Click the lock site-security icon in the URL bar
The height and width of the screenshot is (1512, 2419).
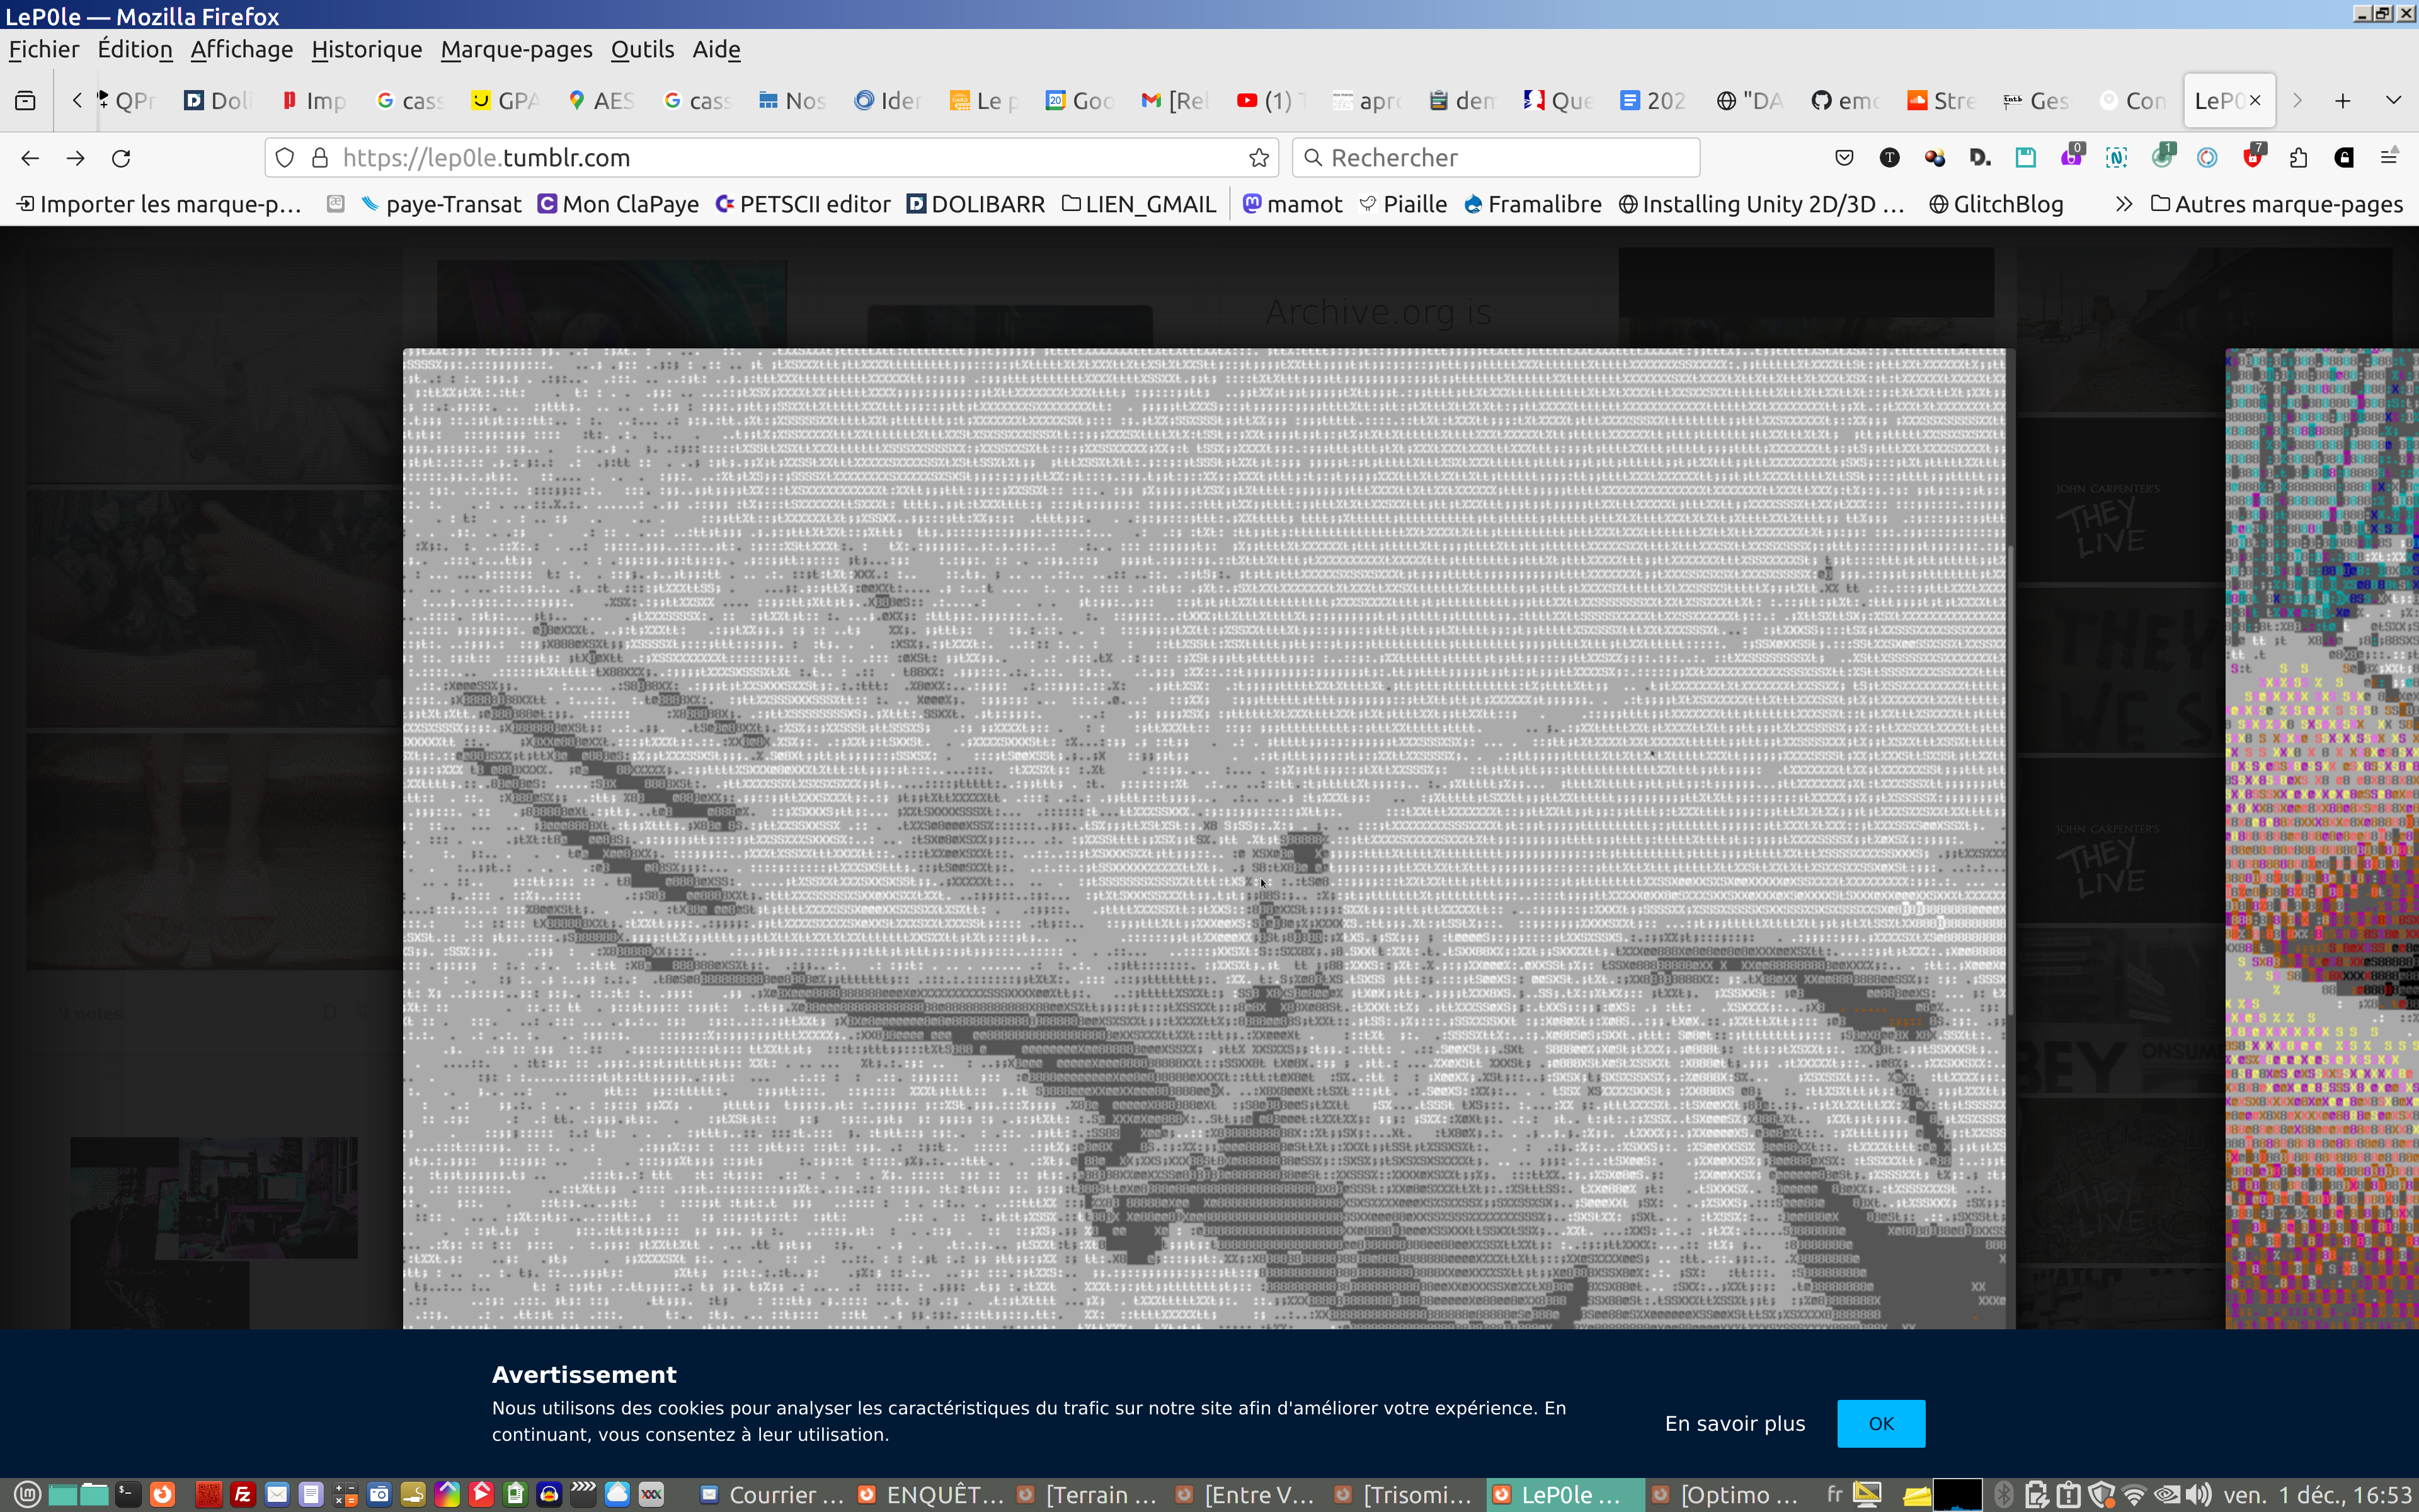(x=320, y=158)
